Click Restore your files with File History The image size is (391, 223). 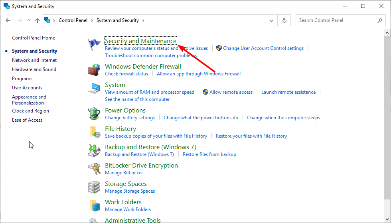(251, 136)
